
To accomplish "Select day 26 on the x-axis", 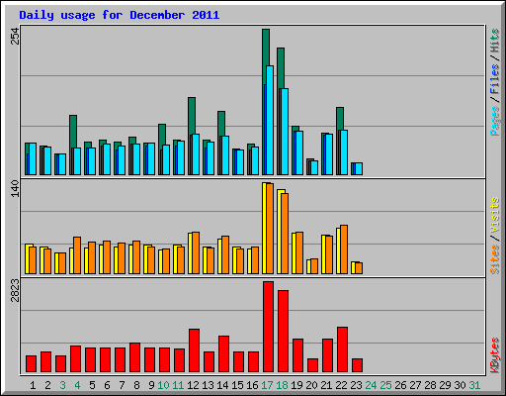I will (400, 385).
